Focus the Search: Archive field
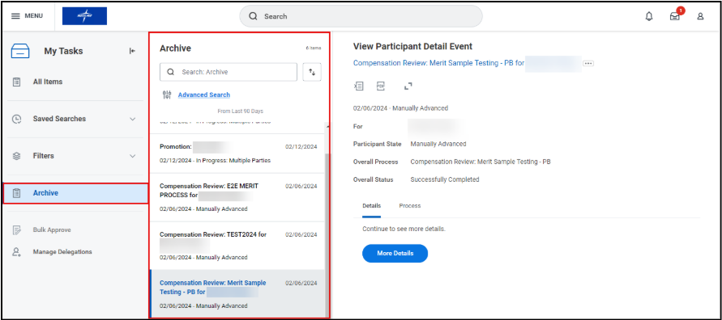This screenshot has height=320, width=722. 229,72
